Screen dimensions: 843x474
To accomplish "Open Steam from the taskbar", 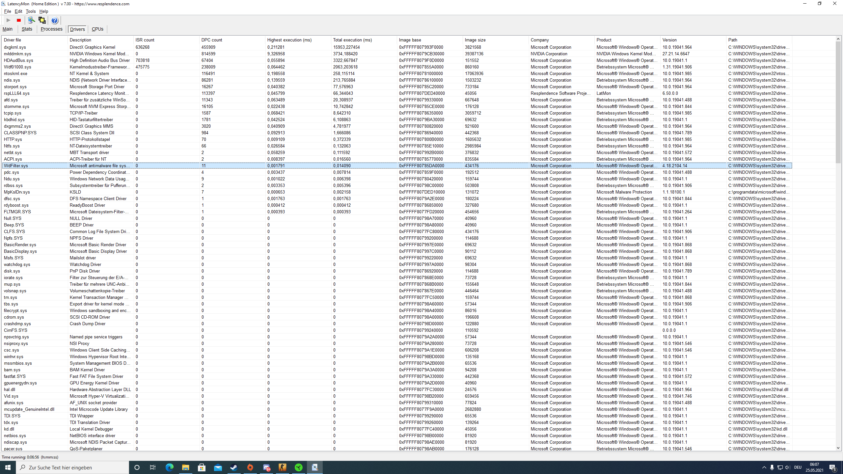I will pos(234,467).
